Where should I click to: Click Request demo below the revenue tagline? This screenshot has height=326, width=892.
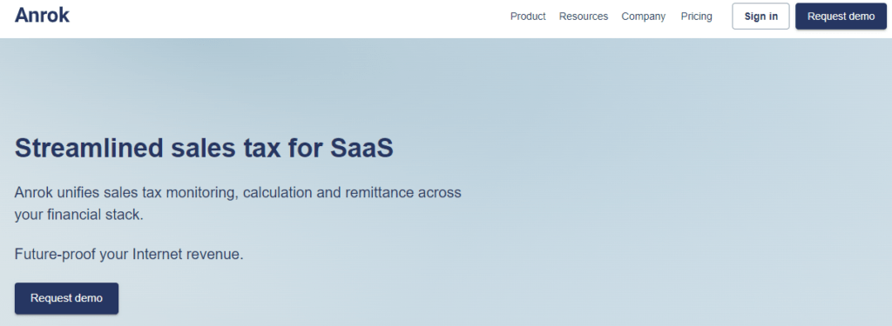(66, 298)
